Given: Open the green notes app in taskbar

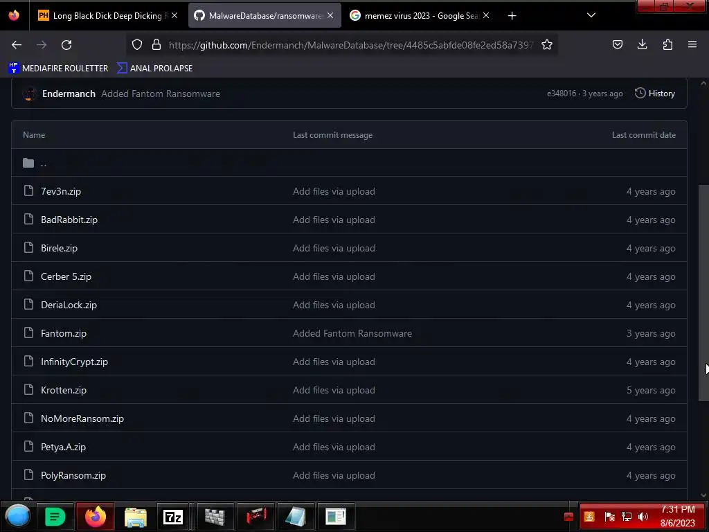Looking at the screenshot, I should pyautogui.click(x=55, y=516).
